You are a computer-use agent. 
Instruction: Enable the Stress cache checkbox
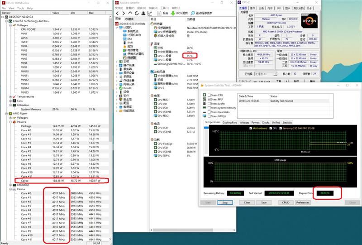209,104
